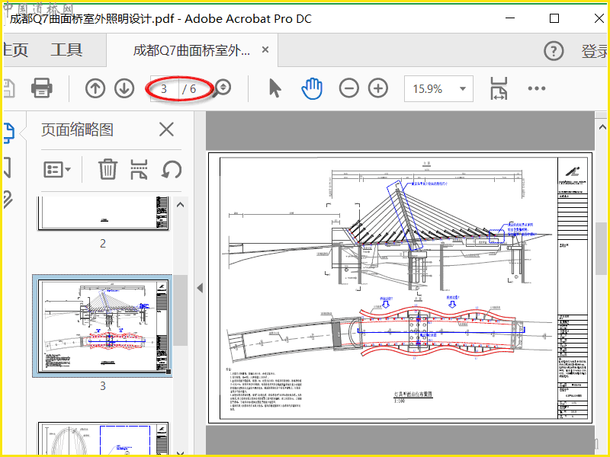Open the more tools ellipsis menu

[x=537, y=88]
